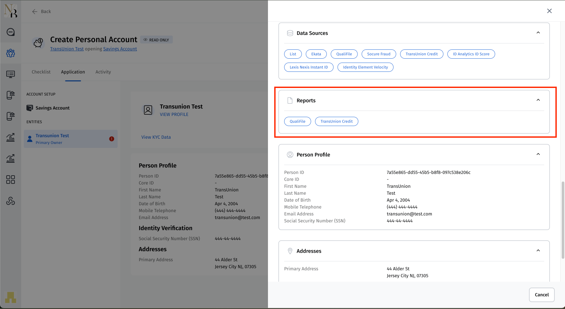The image size is (565, 309).
Task: Click the people group icon in sidebar
Action: (x=11, y=53)
